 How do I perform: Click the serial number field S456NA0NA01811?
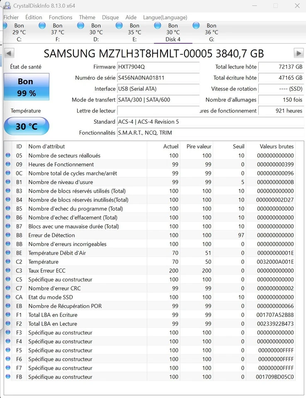158,78
